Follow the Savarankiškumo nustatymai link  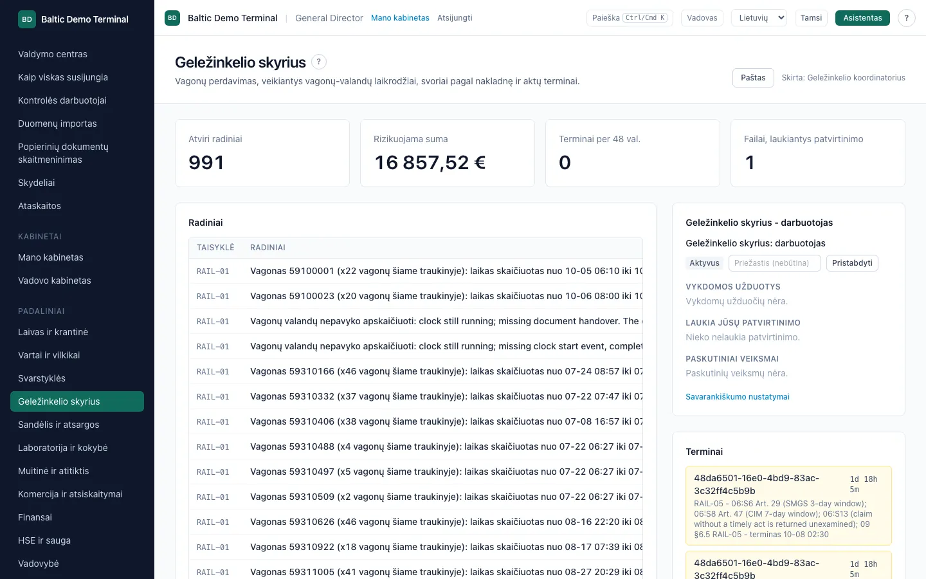(x=738, y=397)
